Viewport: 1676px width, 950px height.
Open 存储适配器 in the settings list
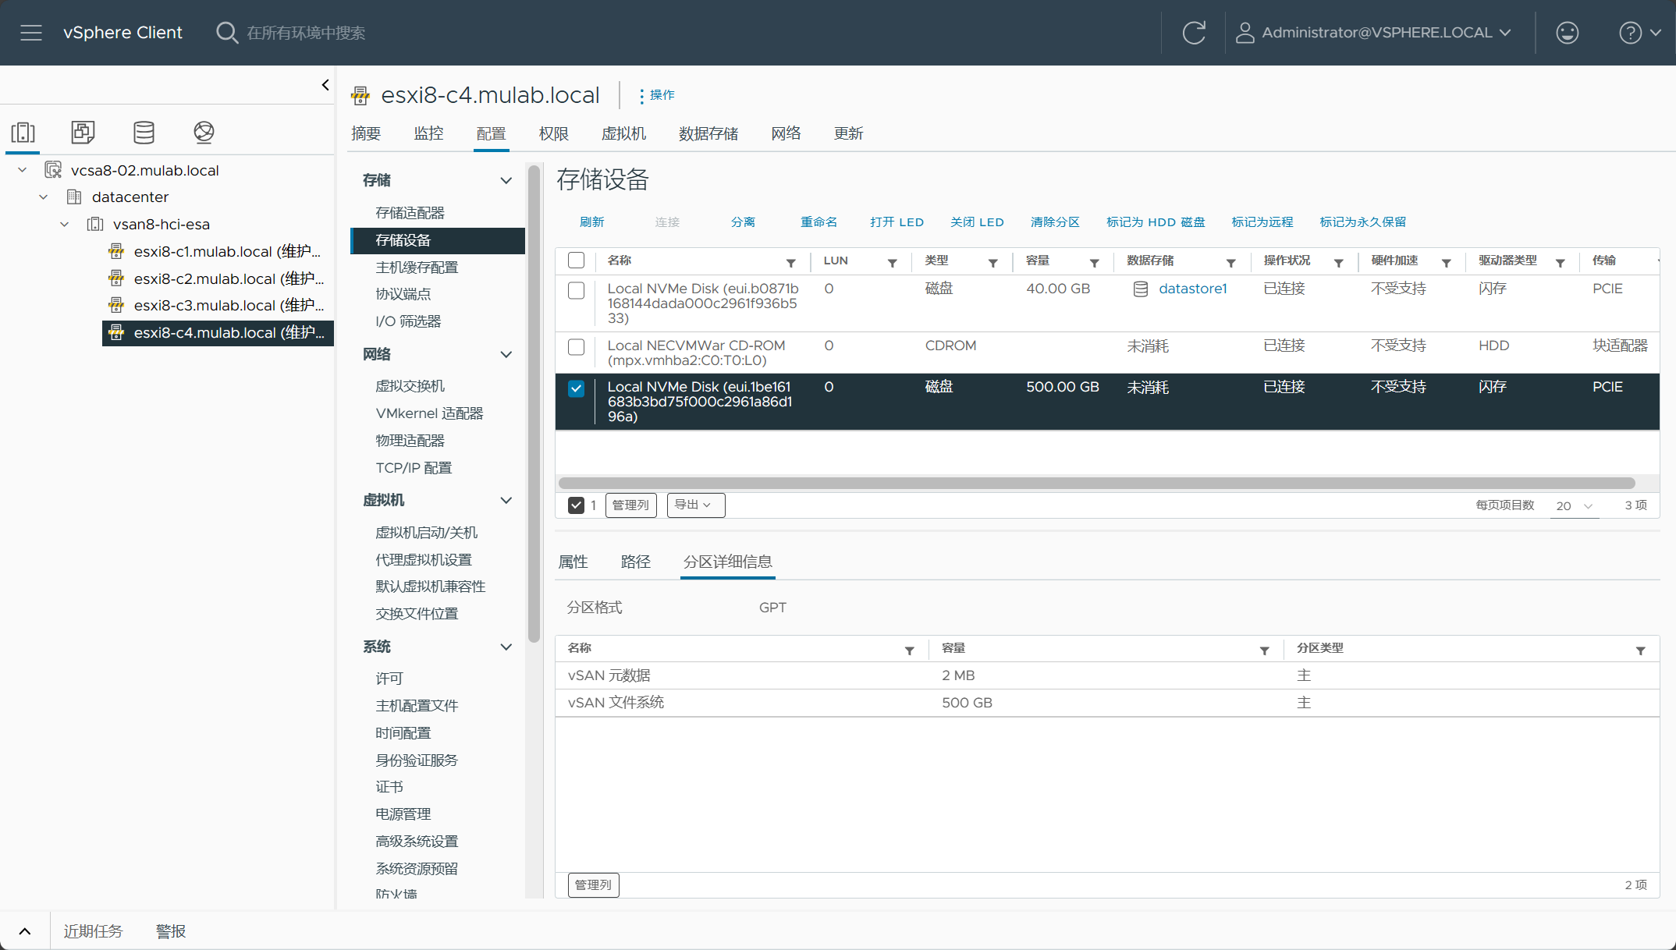(410, 213)
